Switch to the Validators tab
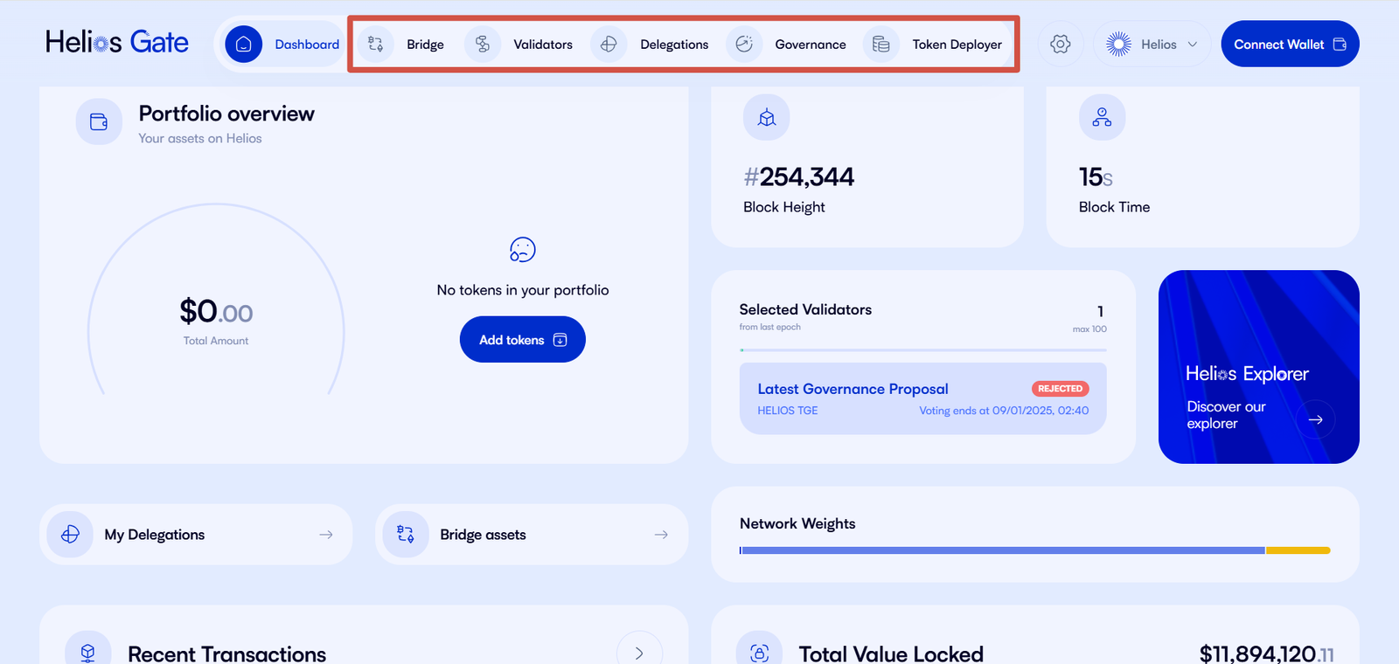This screenshot has height=664, width=1399. coord(542,45)
